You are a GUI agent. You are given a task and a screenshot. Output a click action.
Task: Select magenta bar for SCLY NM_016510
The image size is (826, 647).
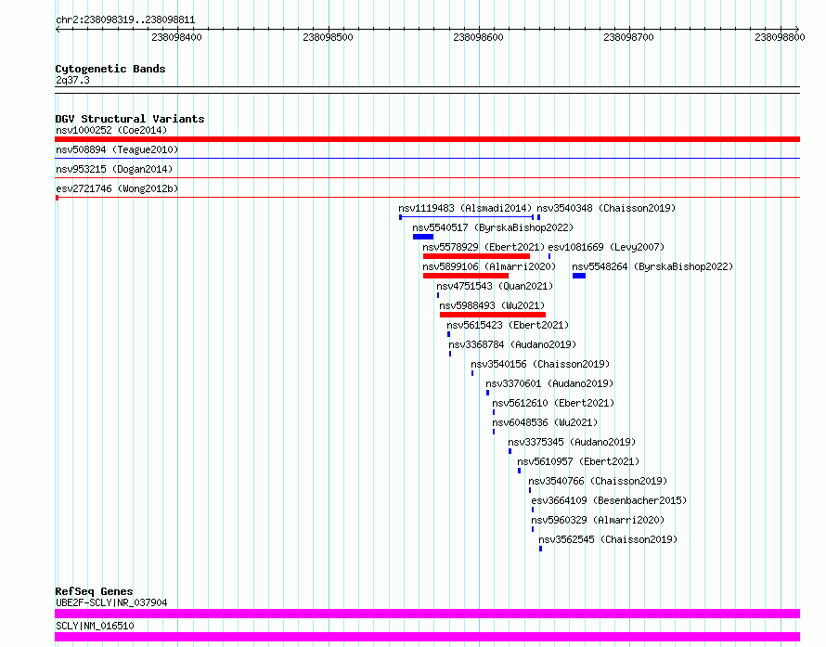pyautogui.click(x=427, y=637)
